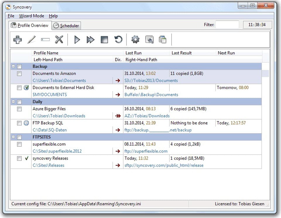This screenshot has height=218, width=281.
Task: Check the FTPSITES group checkbox
Action: [x=19, y=137]
